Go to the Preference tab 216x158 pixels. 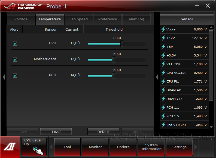pos(107,19)
